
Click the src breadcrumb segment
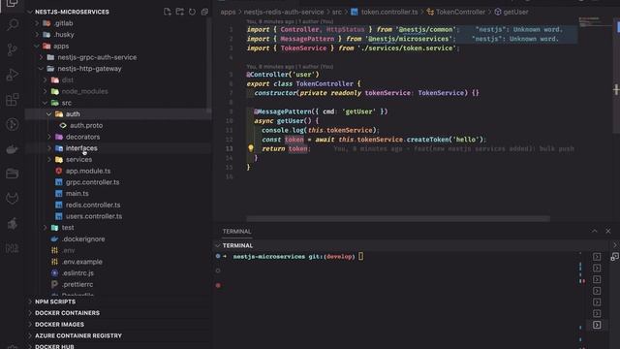click(x=337, y=12)
